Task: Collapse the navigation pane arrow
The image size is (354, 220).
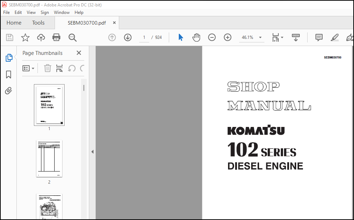Action: coord(92,152)
